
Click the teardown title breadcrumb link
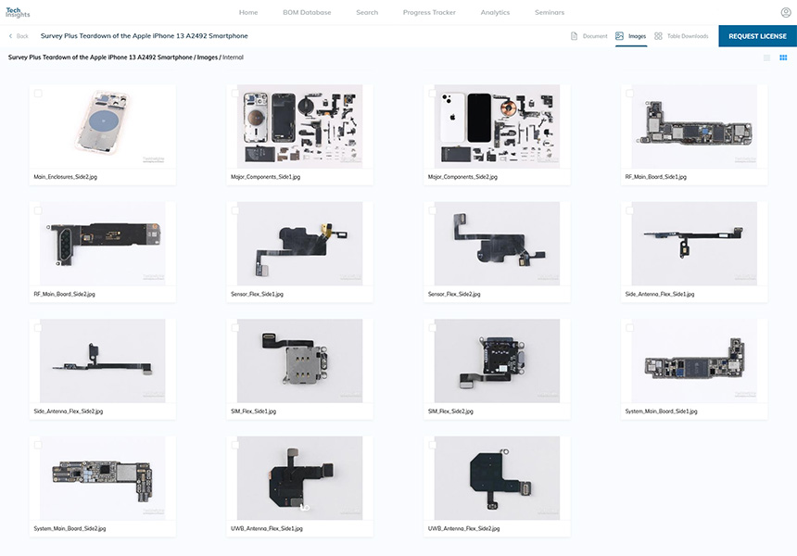tap(100, 57)
